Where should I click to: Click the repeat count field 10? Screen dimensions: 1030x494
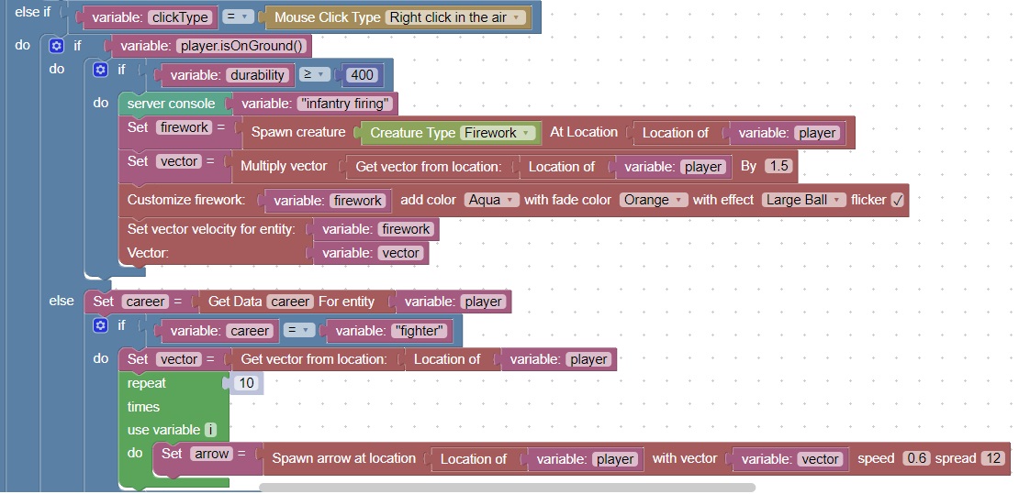[x=246, y=383]
